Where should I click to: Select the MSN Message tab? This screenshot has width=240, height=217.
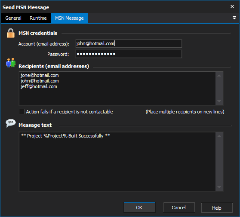[70, 18]
